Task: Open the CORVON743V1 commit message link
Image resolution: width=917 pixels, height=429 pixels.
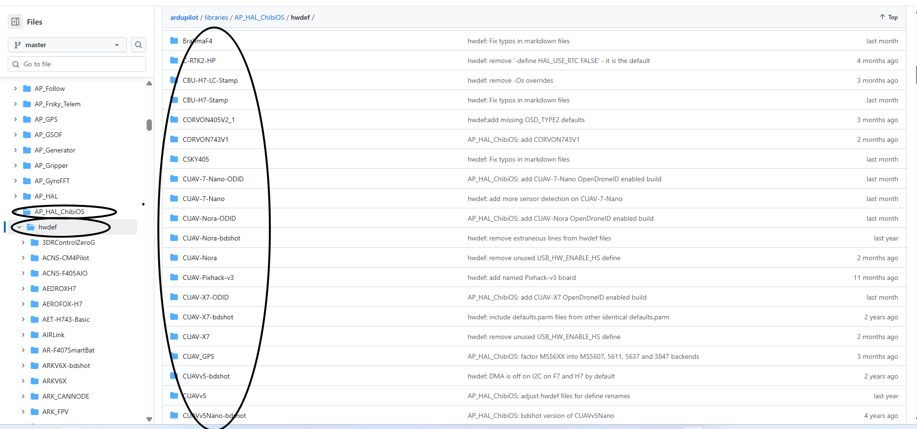Action: click(x=523, y=139)
